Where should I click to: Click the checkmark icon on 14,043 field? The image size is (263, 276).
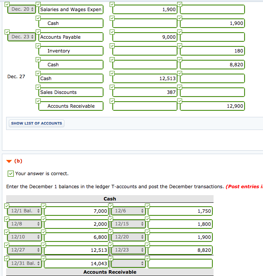point(43,258)
